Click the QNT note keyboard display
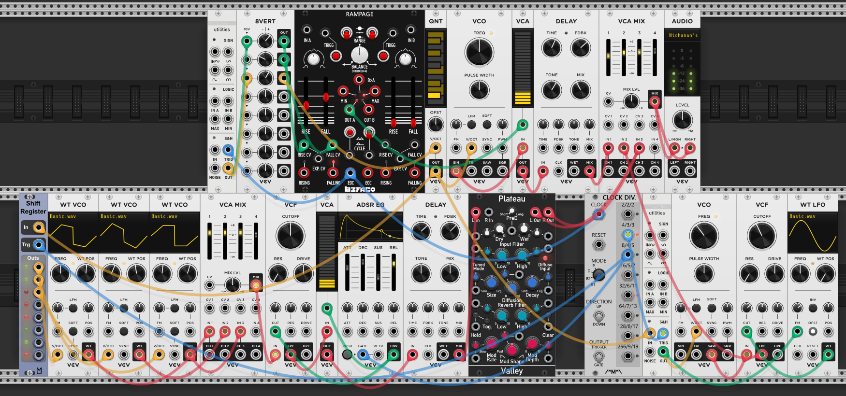The image size is (846, 396). point(436,67)
